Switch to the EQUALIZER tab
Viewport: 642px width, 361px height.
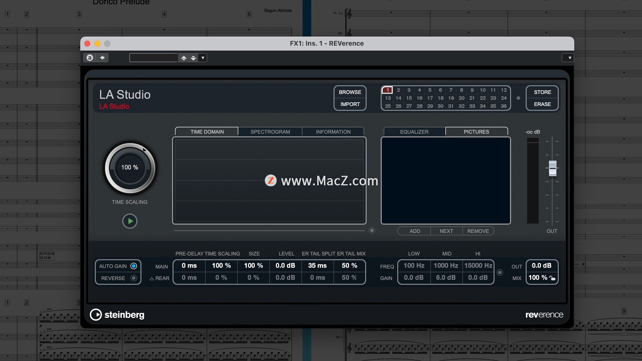coord(414,132)
